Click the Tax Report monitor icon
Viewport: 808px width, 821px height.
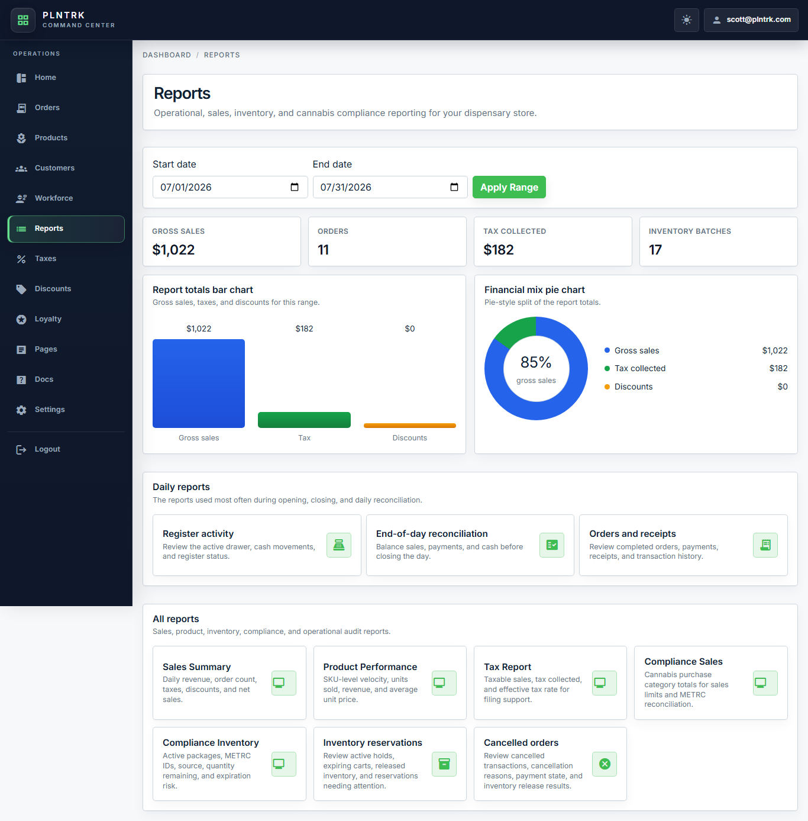click(x=605, y=683)
